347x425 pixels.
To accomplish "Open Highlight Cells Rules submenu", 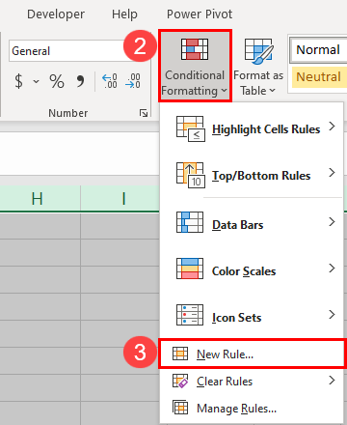I will click(252, 129).
